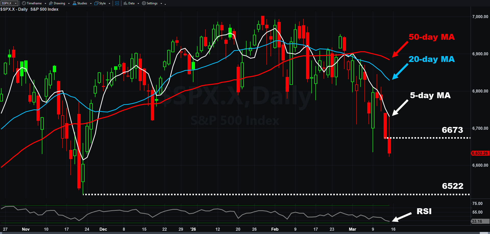Select the 50-day MA text annotation

(x=432, y=37)
